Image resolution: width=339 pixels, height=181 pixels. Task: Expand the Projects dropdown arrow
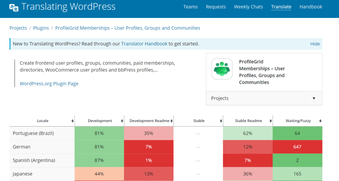click(314, 98)
